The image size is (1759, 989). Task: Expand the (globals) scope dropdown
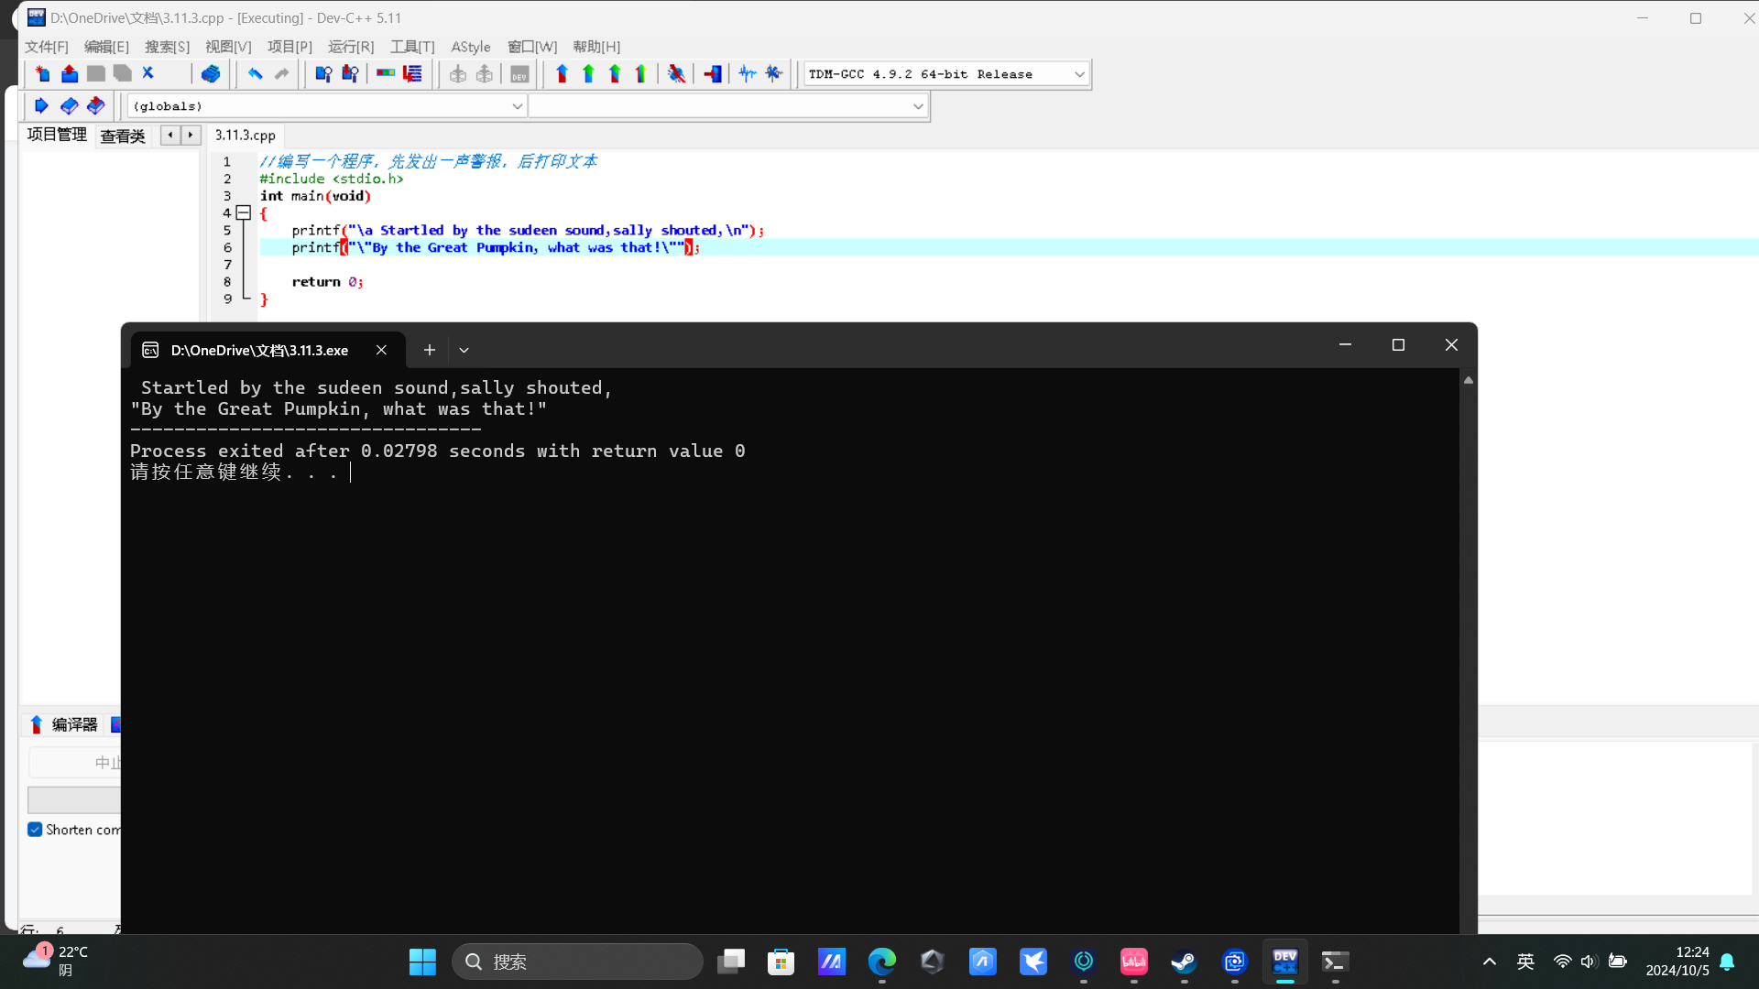coord(517,106)
